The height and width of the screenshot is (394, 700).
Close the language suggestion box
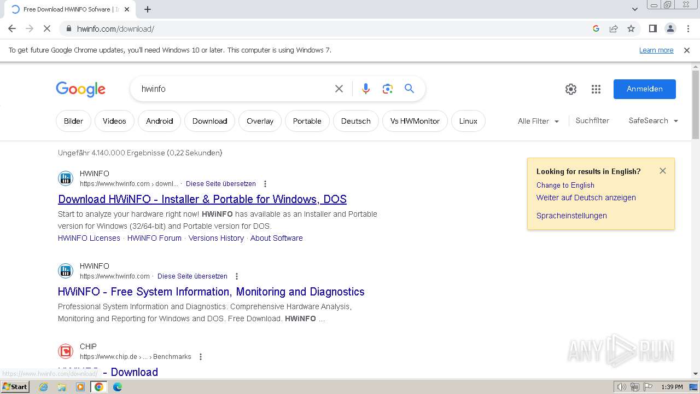663,171
